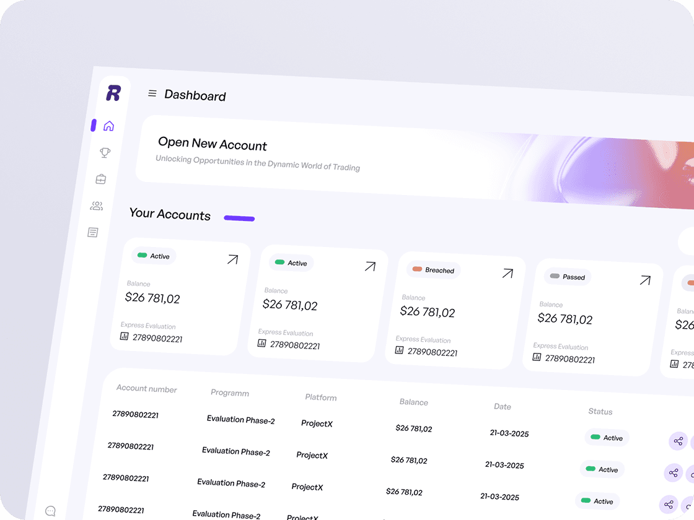Screen dimensions: 694x520
Task: Click Express Evaluation on first Active card
Action: click(148, 326)
